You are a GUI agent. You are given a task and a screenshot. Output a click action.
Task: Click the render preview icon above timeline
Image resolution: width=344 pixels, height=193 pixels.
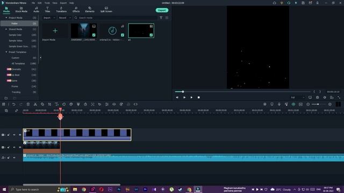click(264, 105)
